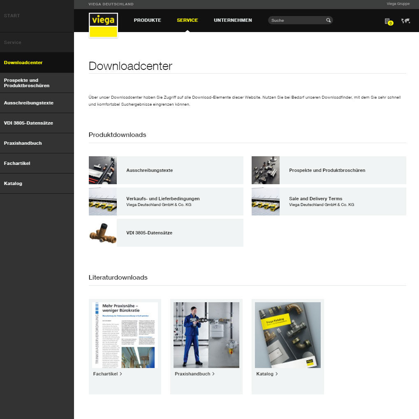Click the Viega Katalog cover image

[x=288, y=335]
